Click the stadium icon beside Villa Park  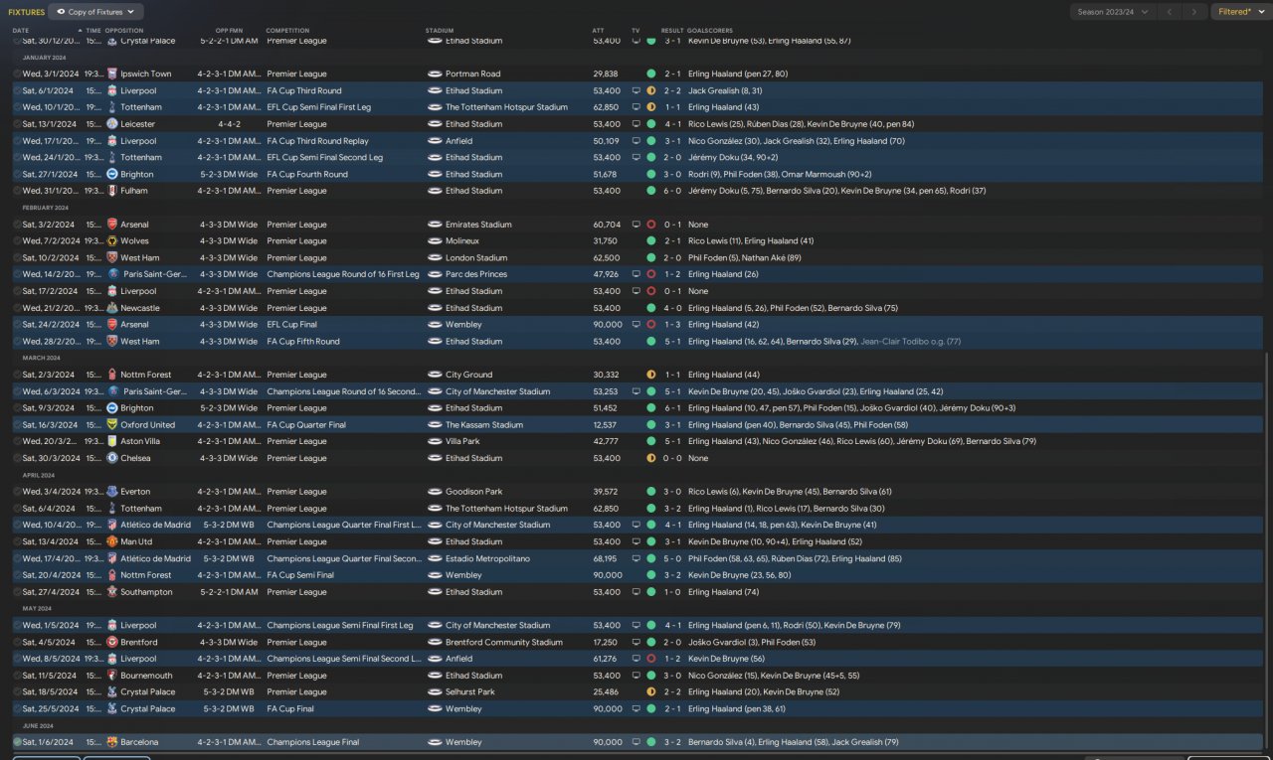[435, 441]
